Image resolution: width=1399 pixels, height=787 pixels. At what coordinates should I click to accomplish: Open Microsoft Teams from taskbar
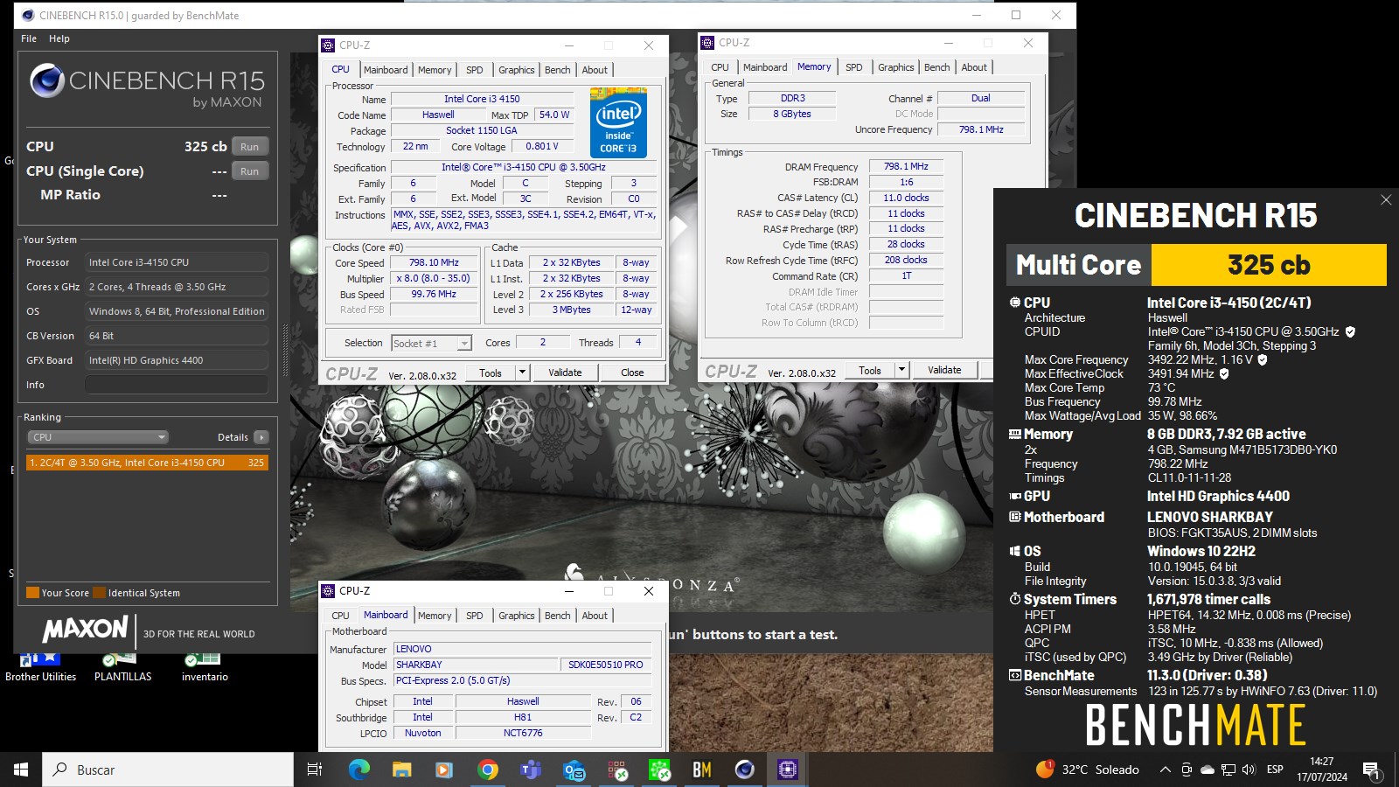531,770
